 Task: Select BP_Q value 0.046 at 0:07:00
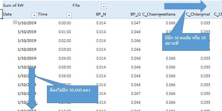click(x=136, y=85)
